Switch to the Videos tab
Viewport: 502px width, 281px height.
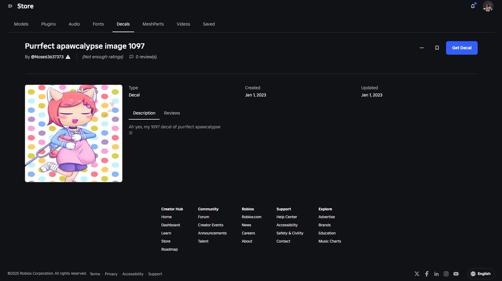point(183,24)
